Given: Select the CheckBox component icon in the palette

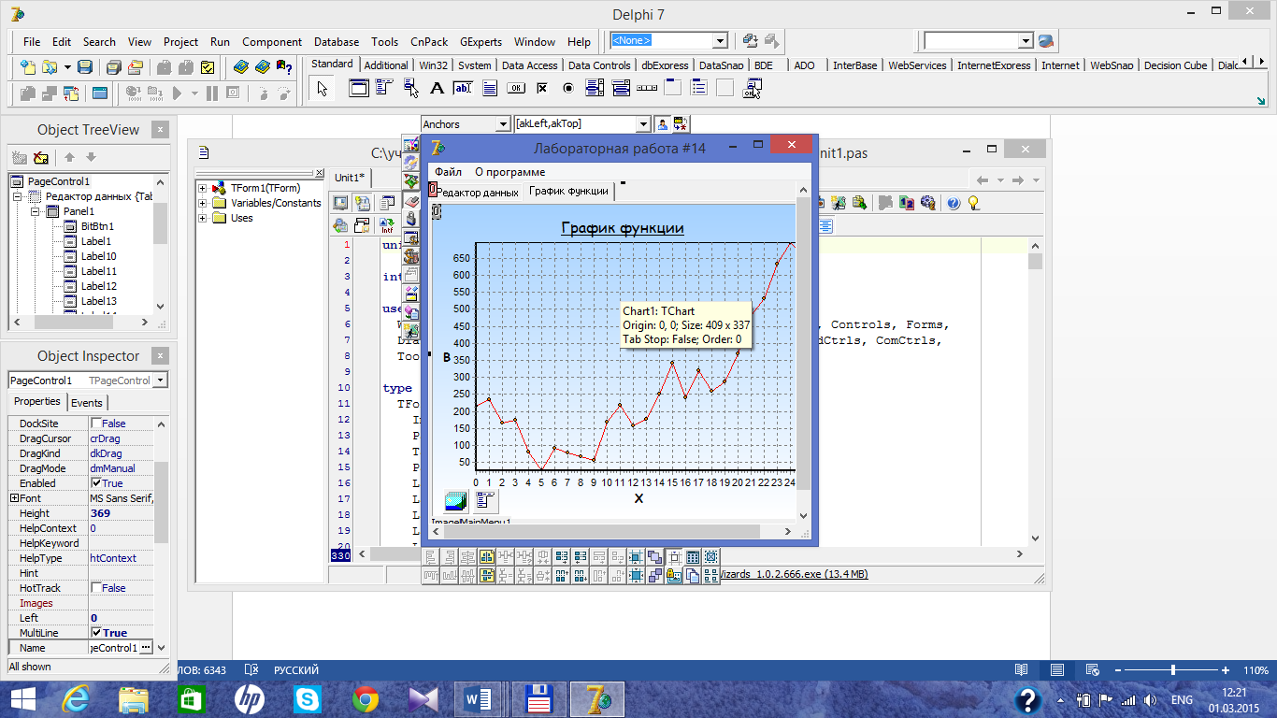Looking at the screenshot, I should point(541,89).
